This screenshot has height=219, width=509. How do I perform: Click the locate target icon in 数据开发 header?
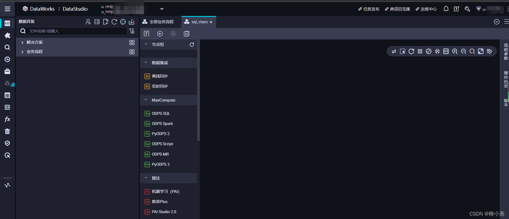point(123,22)
